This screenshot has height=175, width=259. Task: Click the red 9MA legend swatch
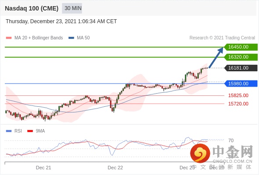(x=30, y=131)
